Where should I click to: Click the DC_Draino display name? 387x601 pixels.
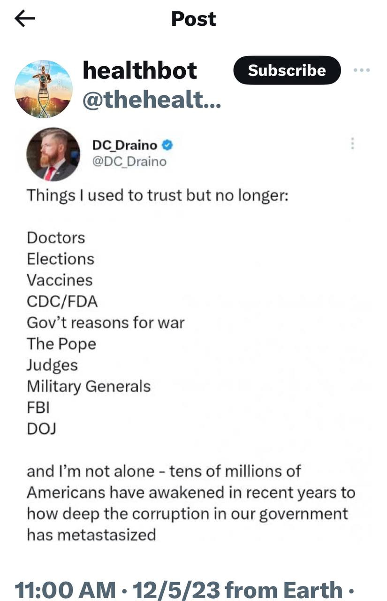[x=125, y=146]
